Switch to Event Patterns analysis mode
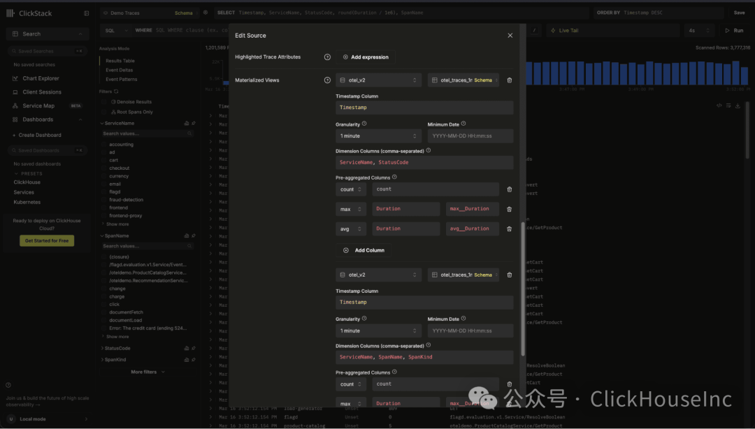This screenshot has height=429, width=755. [122, 80]
